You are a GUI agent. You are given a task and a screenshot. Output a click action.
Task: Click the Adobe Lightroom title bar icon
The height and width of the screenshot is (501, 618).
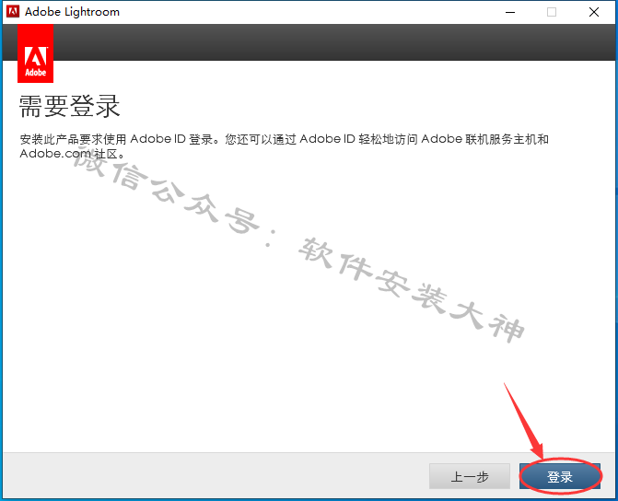(x=13, y=12)
